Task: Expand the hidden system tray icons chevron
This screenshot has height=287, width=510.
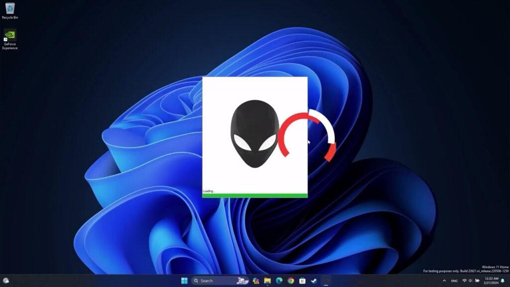Action: point(444,281)
